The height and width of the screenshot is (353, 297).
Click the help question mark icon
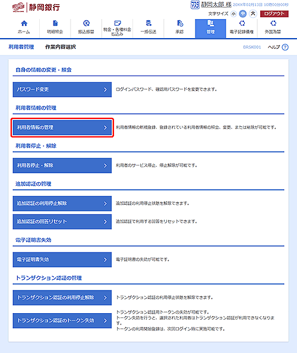(285, 47)
